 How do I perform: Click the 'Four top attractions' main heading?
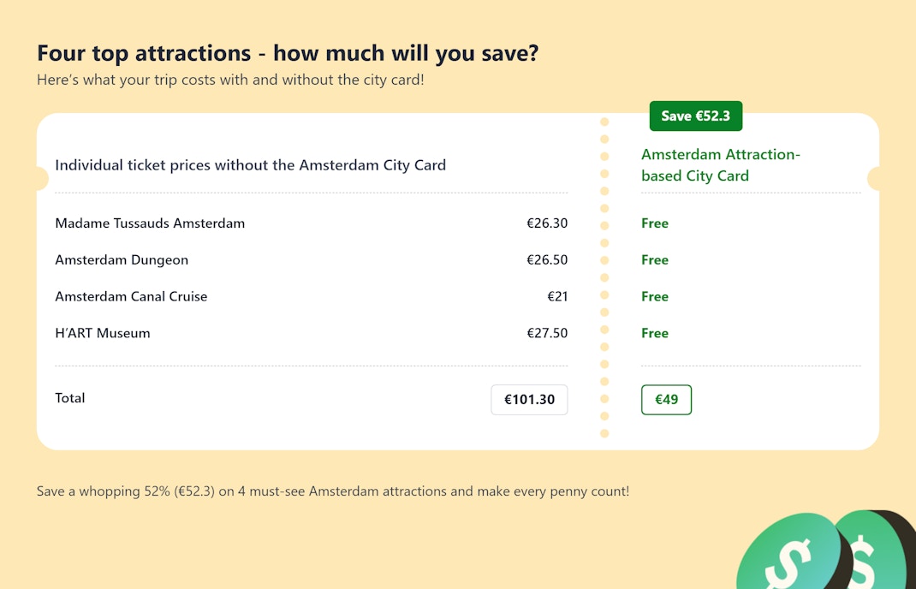coord(288,53)
